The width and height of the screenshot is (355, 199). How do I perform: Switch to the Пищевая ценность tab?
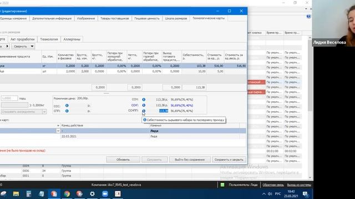tap(146, 18)
